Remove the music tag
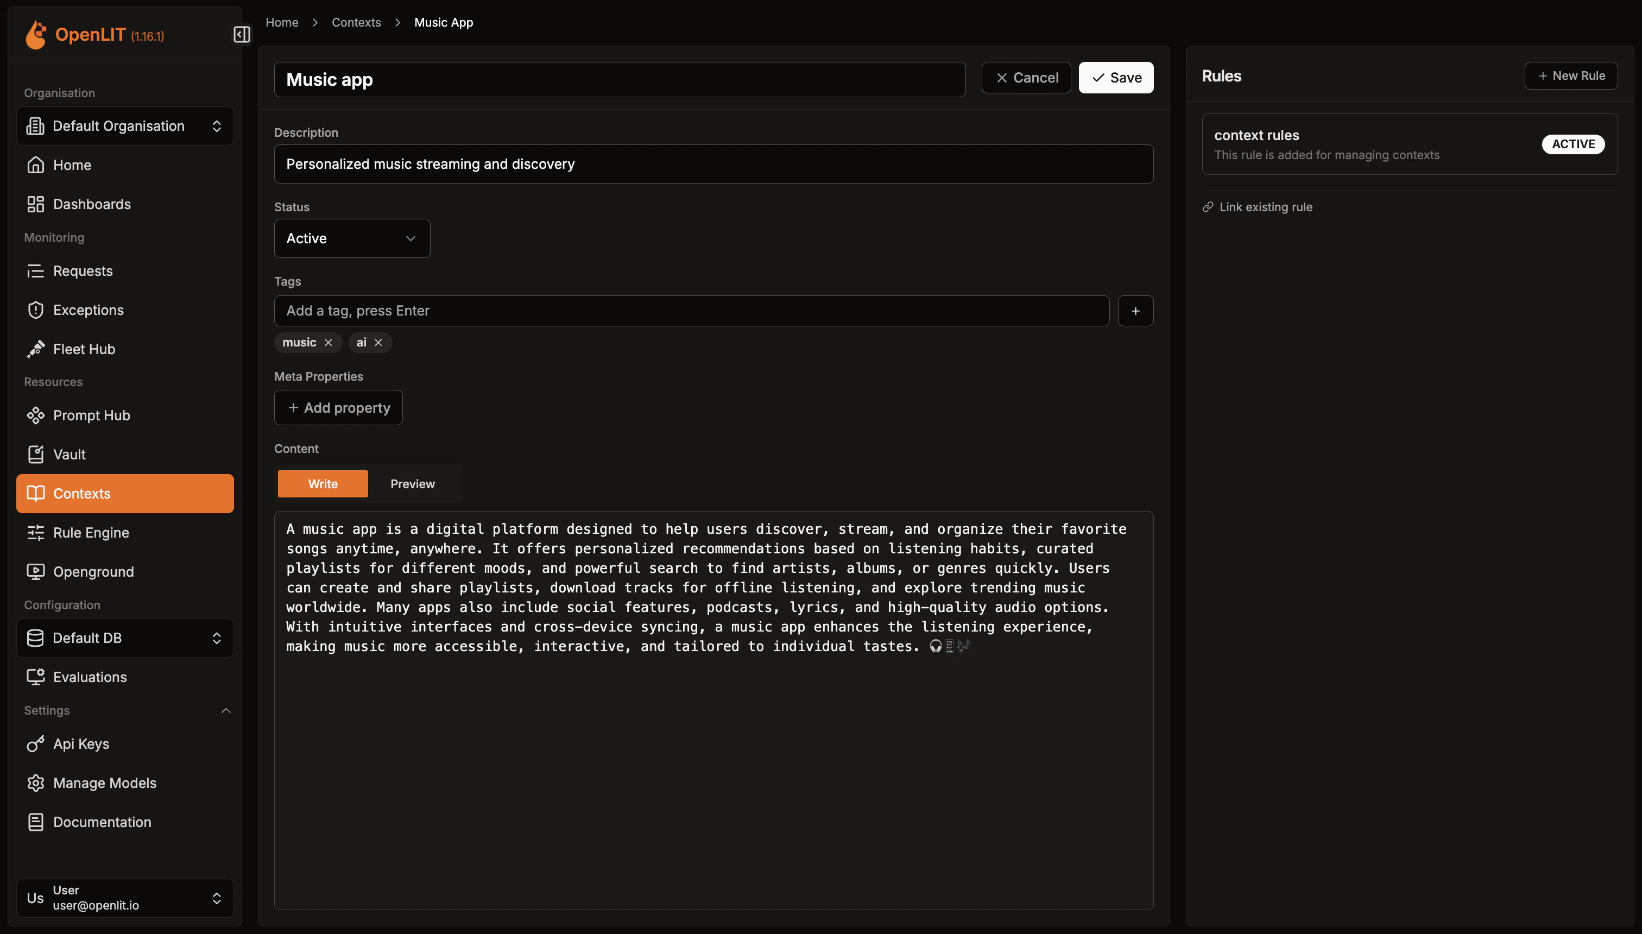 [x=329, y=343]
